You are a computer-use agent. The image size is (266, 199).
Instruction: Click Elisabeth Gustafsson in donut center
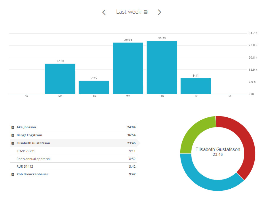217,150
